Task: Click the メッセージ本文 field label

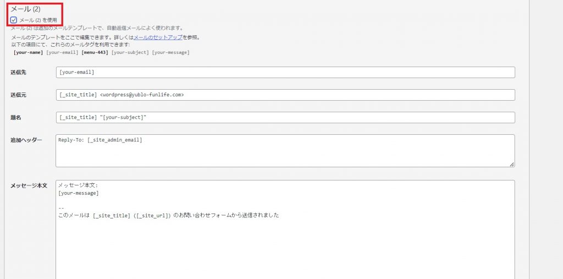Action: pyautogui.click(x=29, y=185)
